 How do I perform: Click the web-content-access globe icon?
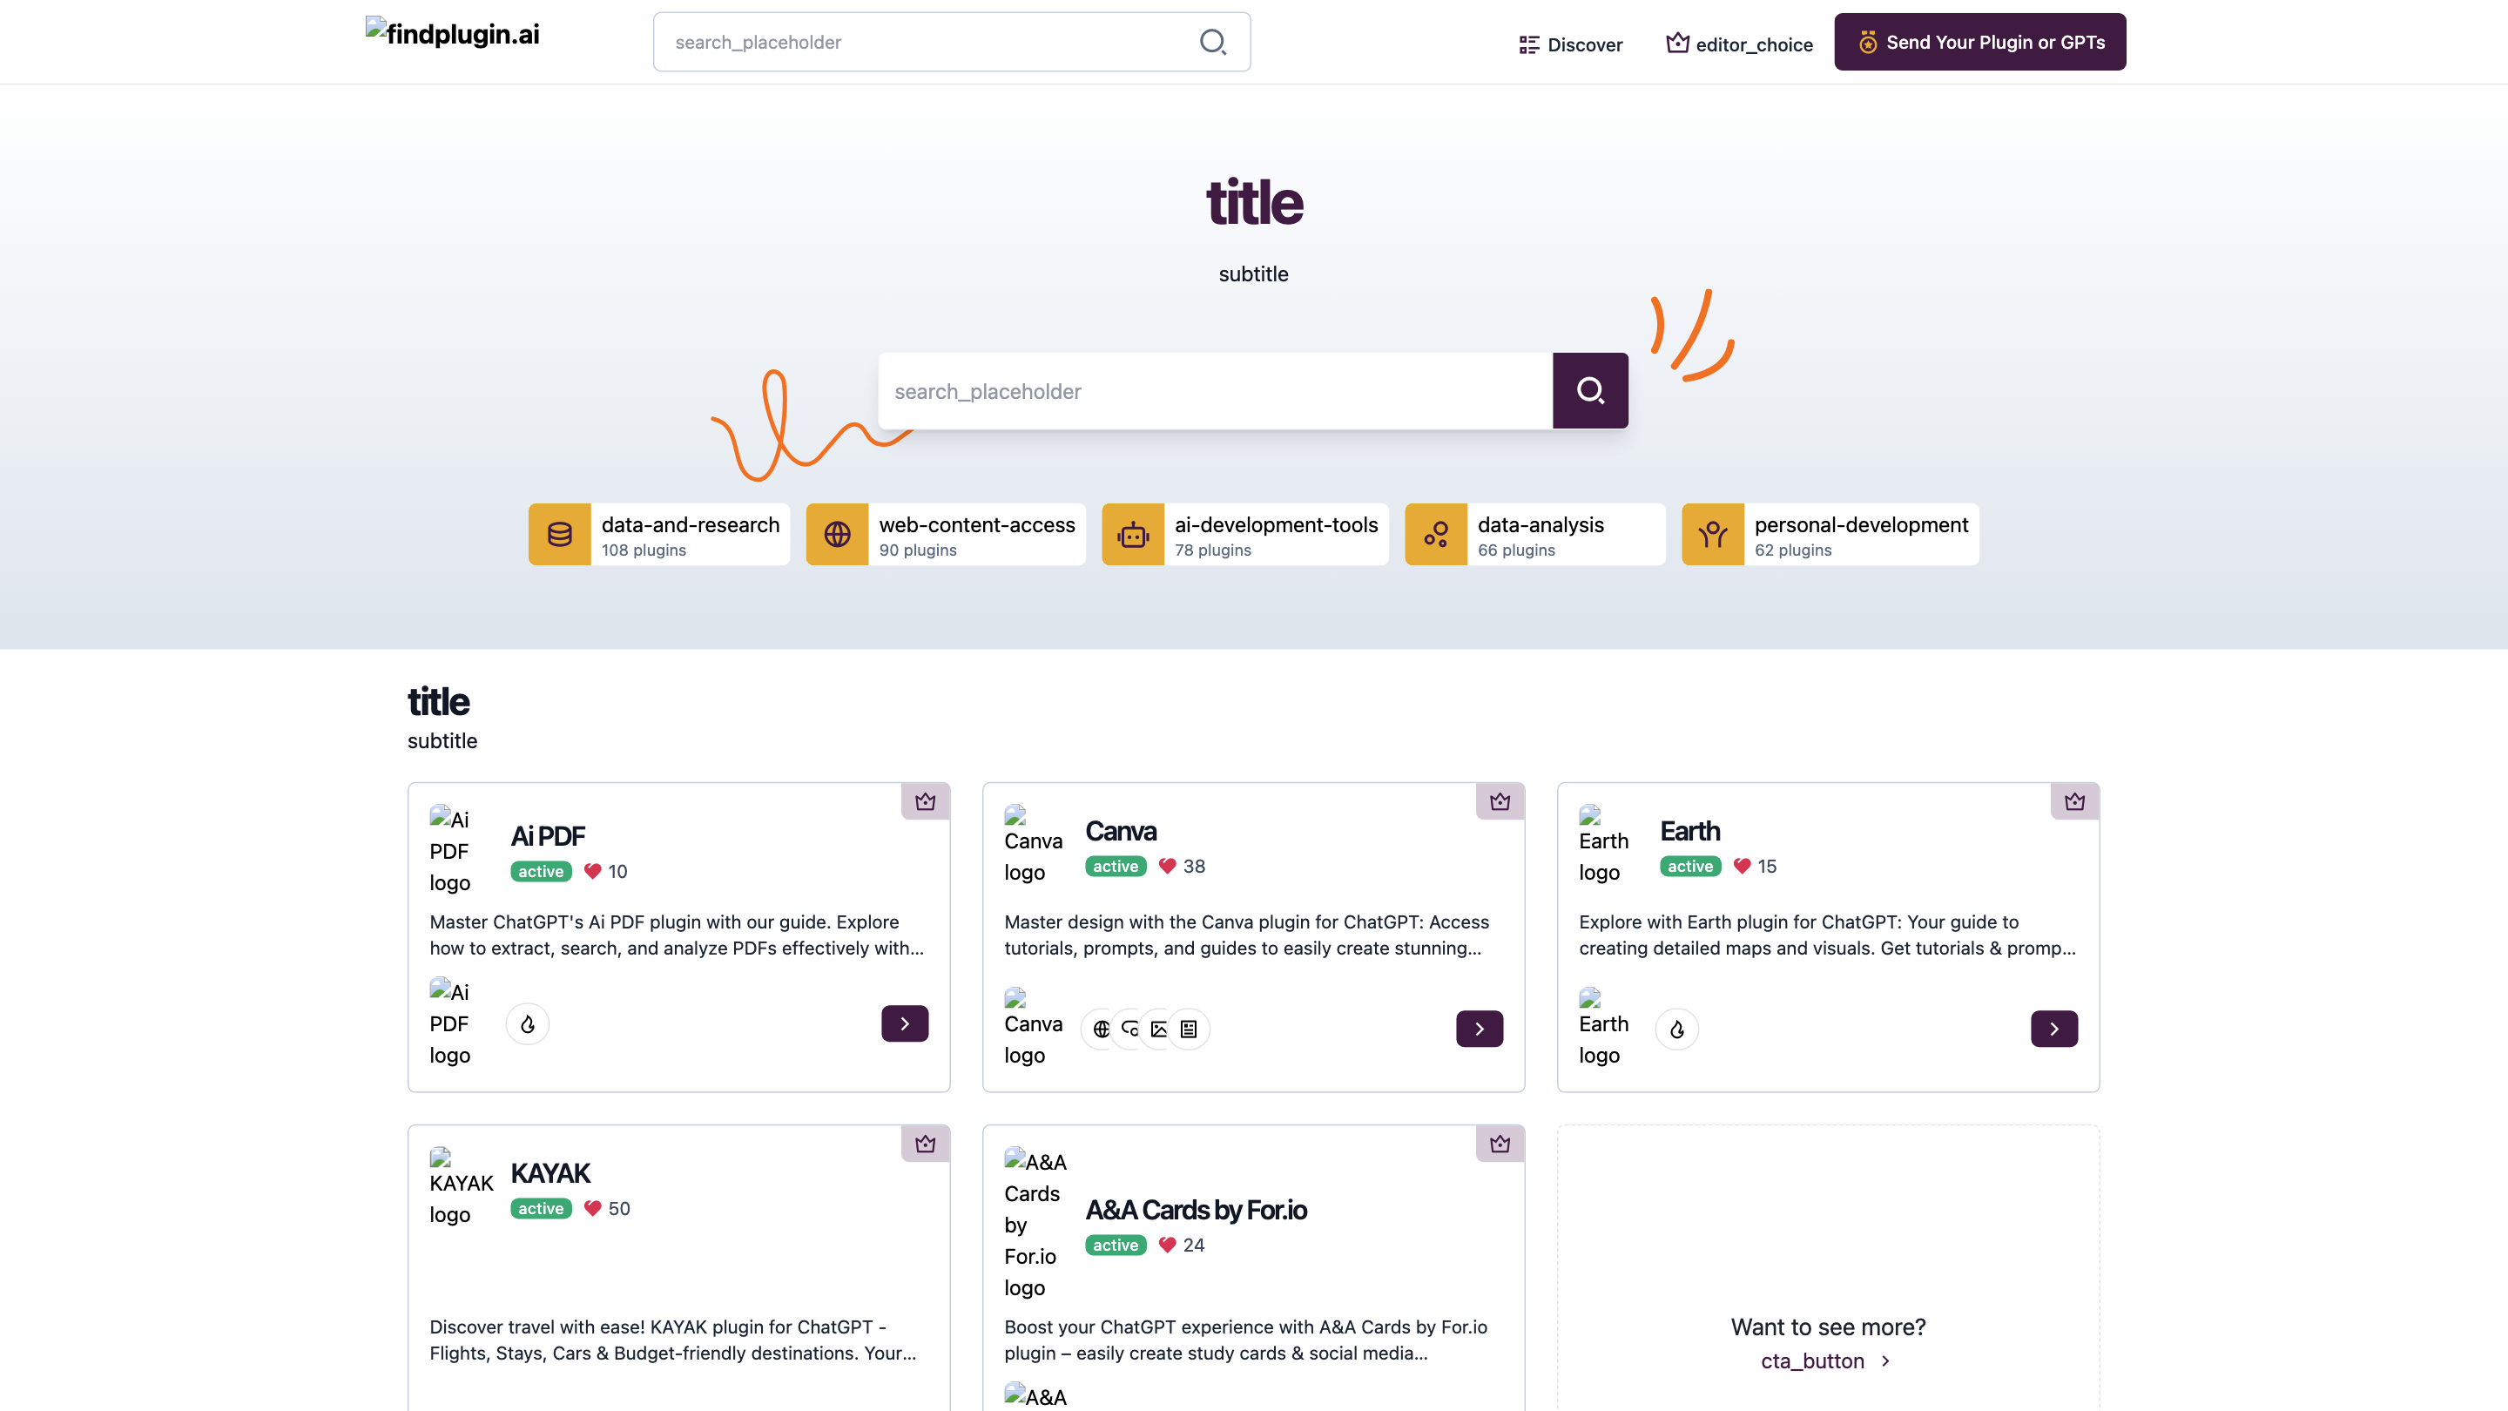(837, 534)
